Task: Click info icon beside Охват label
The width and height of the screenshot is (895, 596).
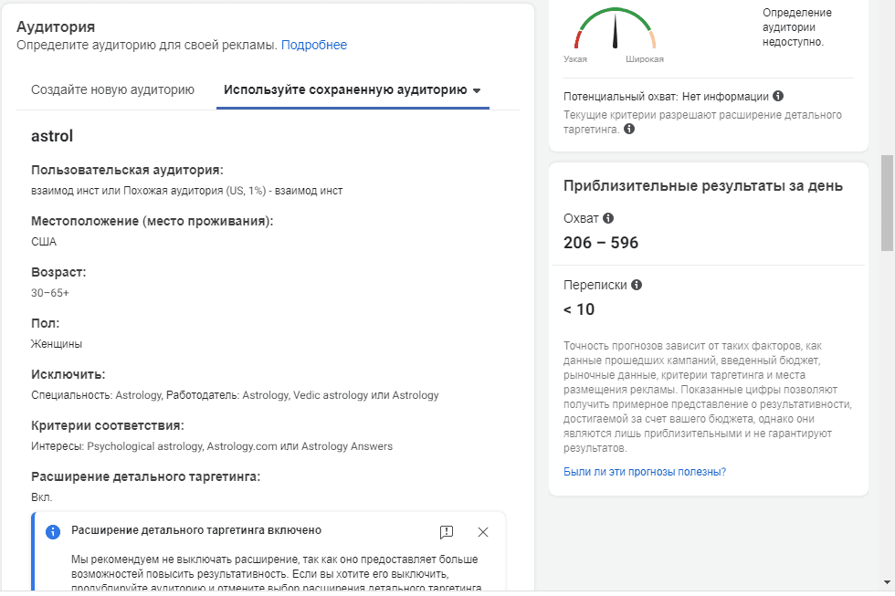Action: [x=608, y=218]
